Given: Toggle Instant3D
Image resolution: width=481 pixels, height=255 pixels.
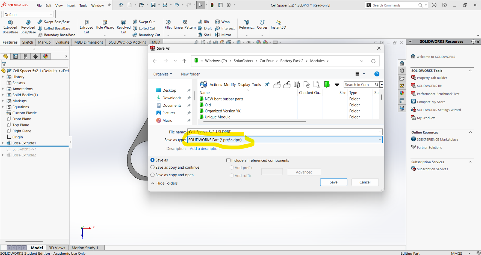Looking at the screenshot, I should tap(278, 25).
